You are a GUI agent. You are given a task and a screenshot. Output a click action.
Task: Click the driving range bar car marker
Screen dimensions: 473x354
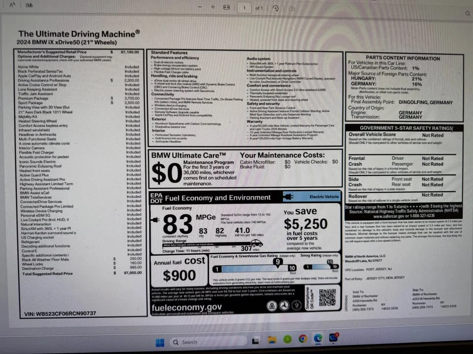tap(256, 243)
